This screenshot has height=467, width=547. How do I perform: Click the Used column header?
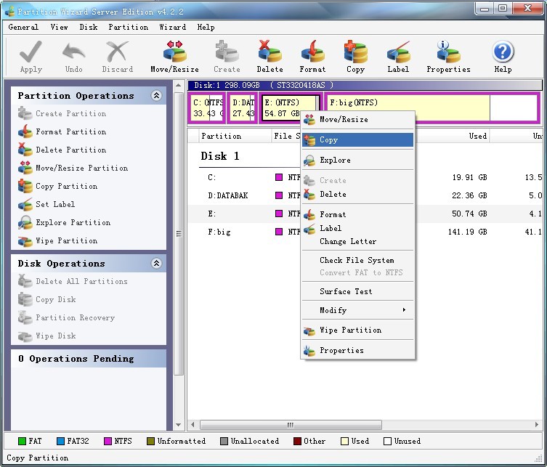453,136
